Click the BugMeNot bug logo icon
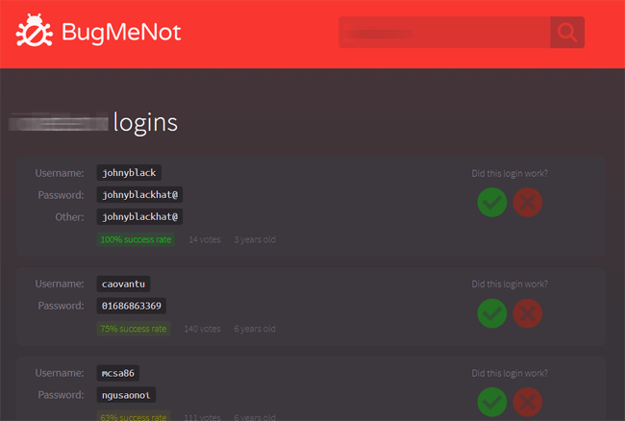This screenshot has width=625, height=421. 35,31
